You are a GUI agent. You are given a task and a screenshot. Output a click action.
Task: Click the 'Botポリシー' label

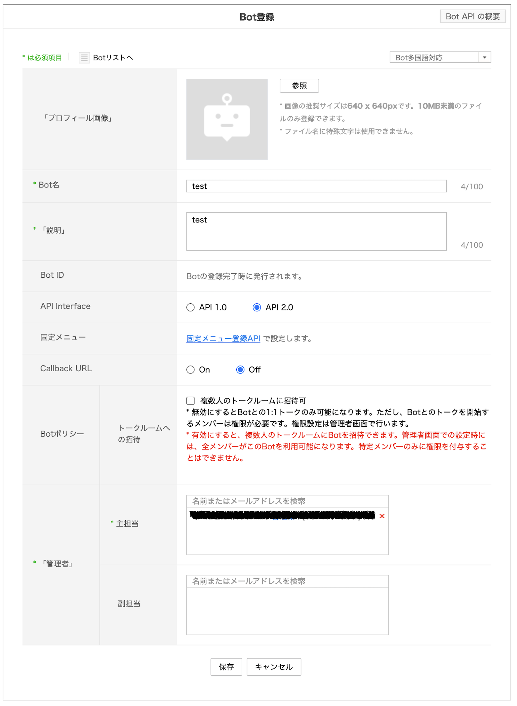[62, 434]
